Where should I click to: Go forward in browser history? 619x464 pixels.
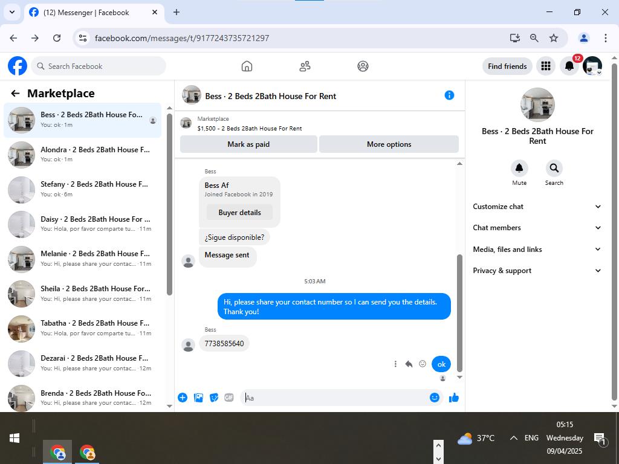click(35, 38)
